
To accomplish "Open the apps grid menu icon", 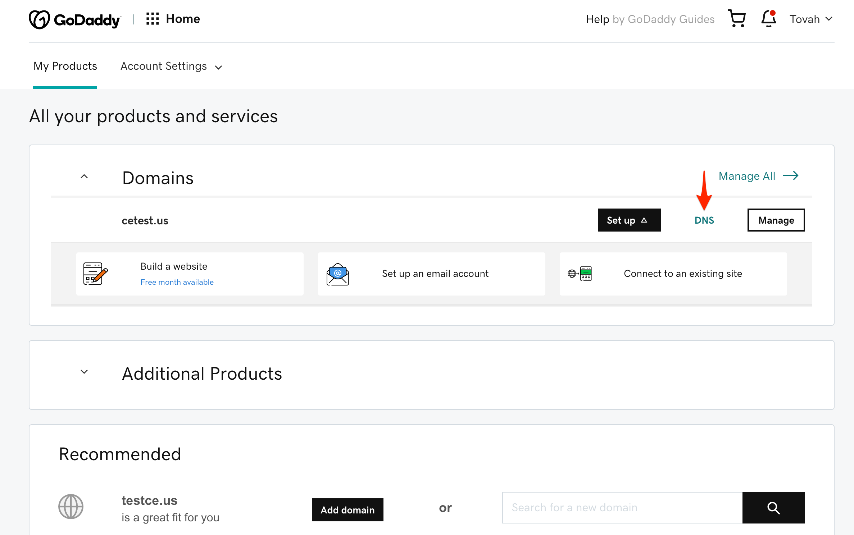I will [153, 19].
